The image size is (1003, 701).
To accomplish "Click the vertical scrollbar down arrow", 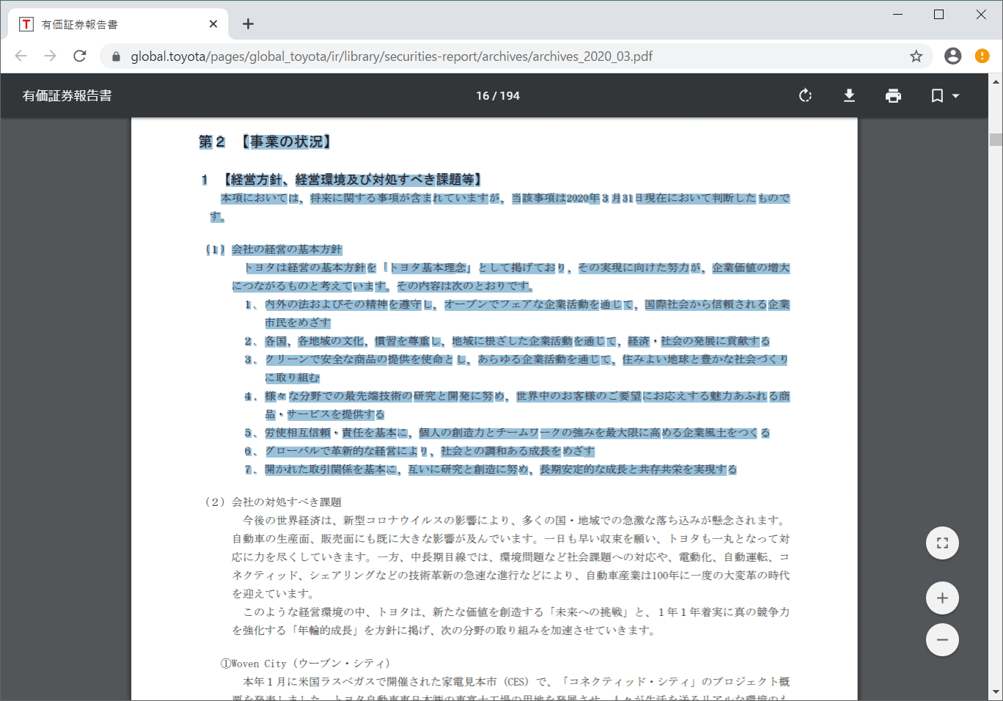I will click(995, 691).
